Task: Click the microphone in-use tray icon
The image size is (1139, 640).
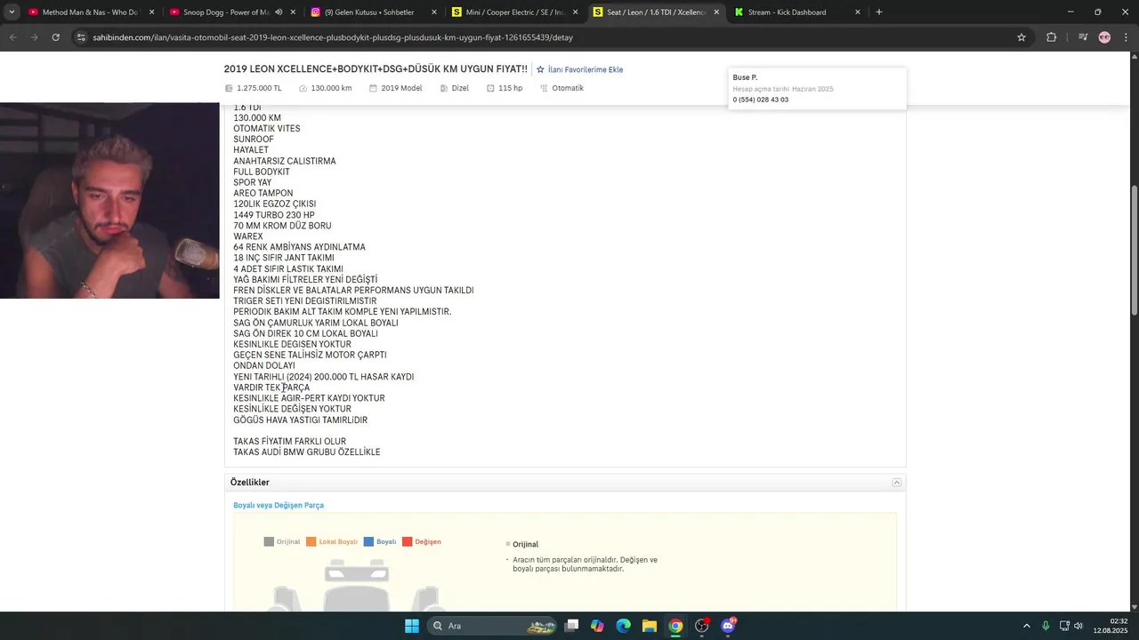Action: [x=1046, y=626]
